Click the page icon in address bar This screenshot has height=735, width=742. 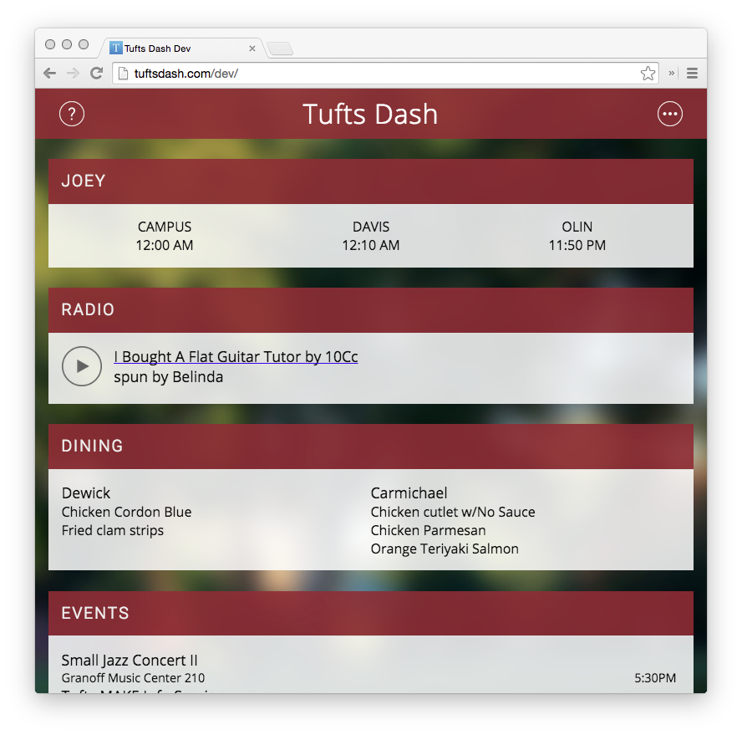click(x=123, y=74)
